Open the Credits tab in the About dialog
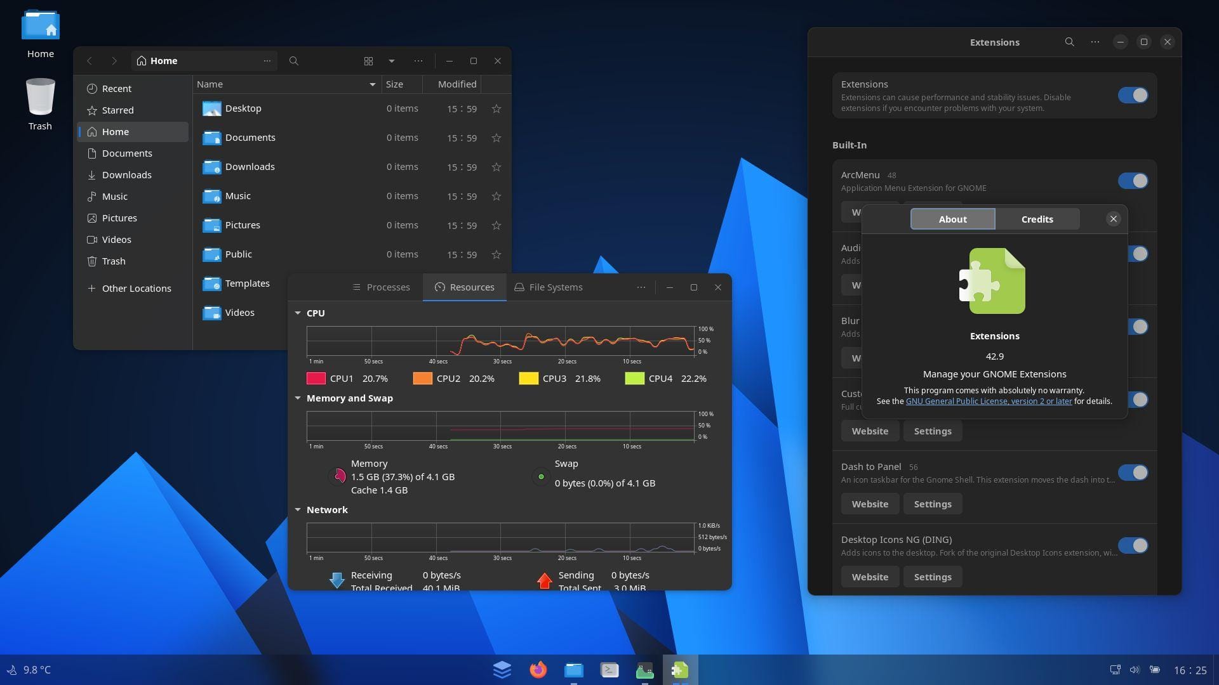 point(1036,219)
